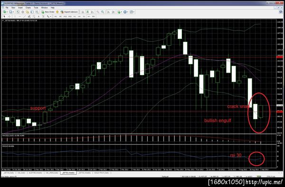Viewport: 285px width, 187px height.
Task: Select the M15 timeframe button
Action: pos(65,16)
